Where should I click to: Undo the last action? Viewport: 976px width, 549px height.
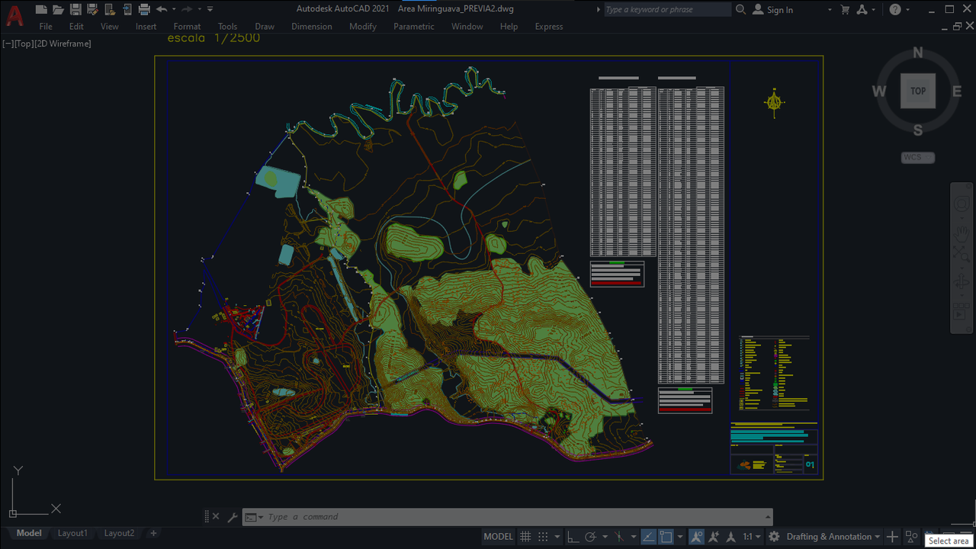point(161,9)
